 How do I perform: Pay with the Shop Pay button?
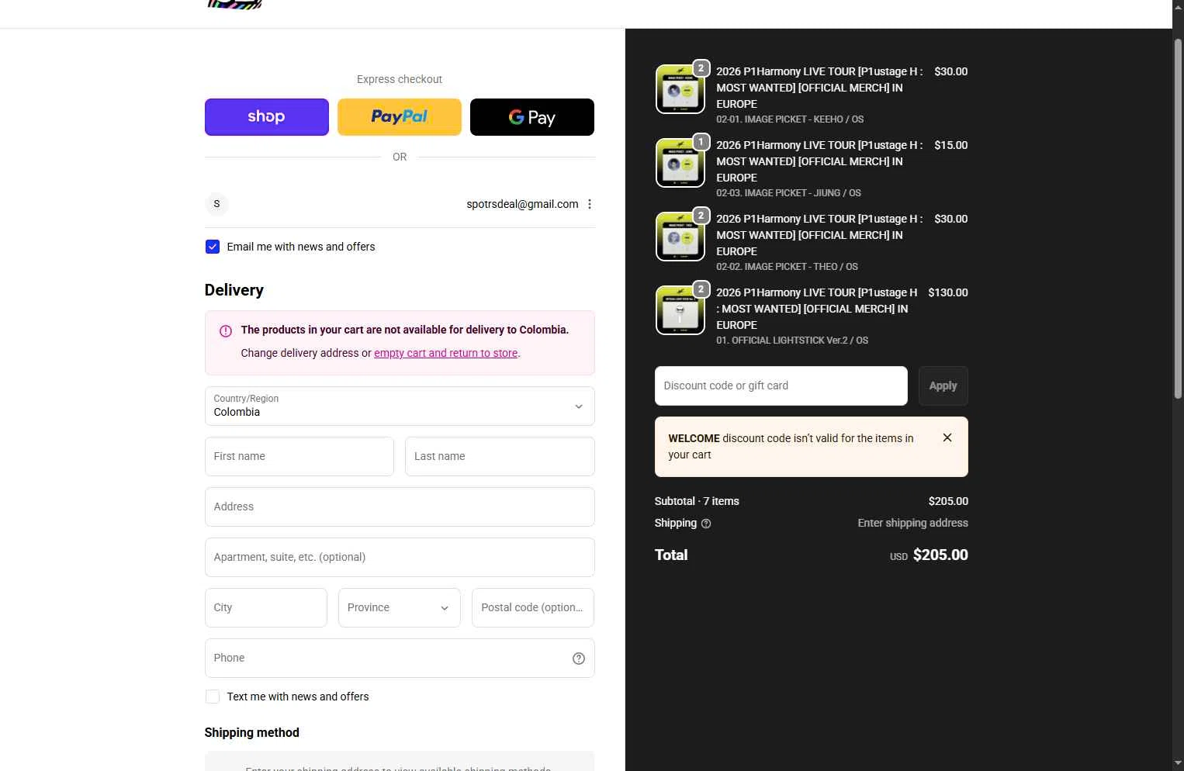pos(266,117)
